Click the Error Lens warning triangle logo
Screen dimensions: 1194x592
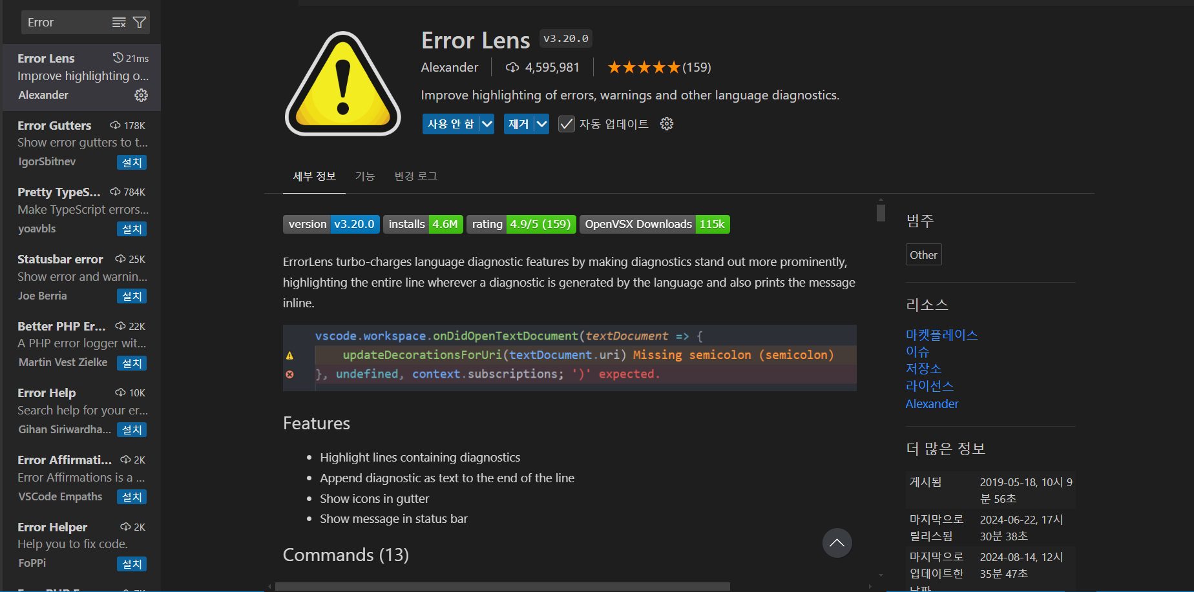[x=343, y=83]
